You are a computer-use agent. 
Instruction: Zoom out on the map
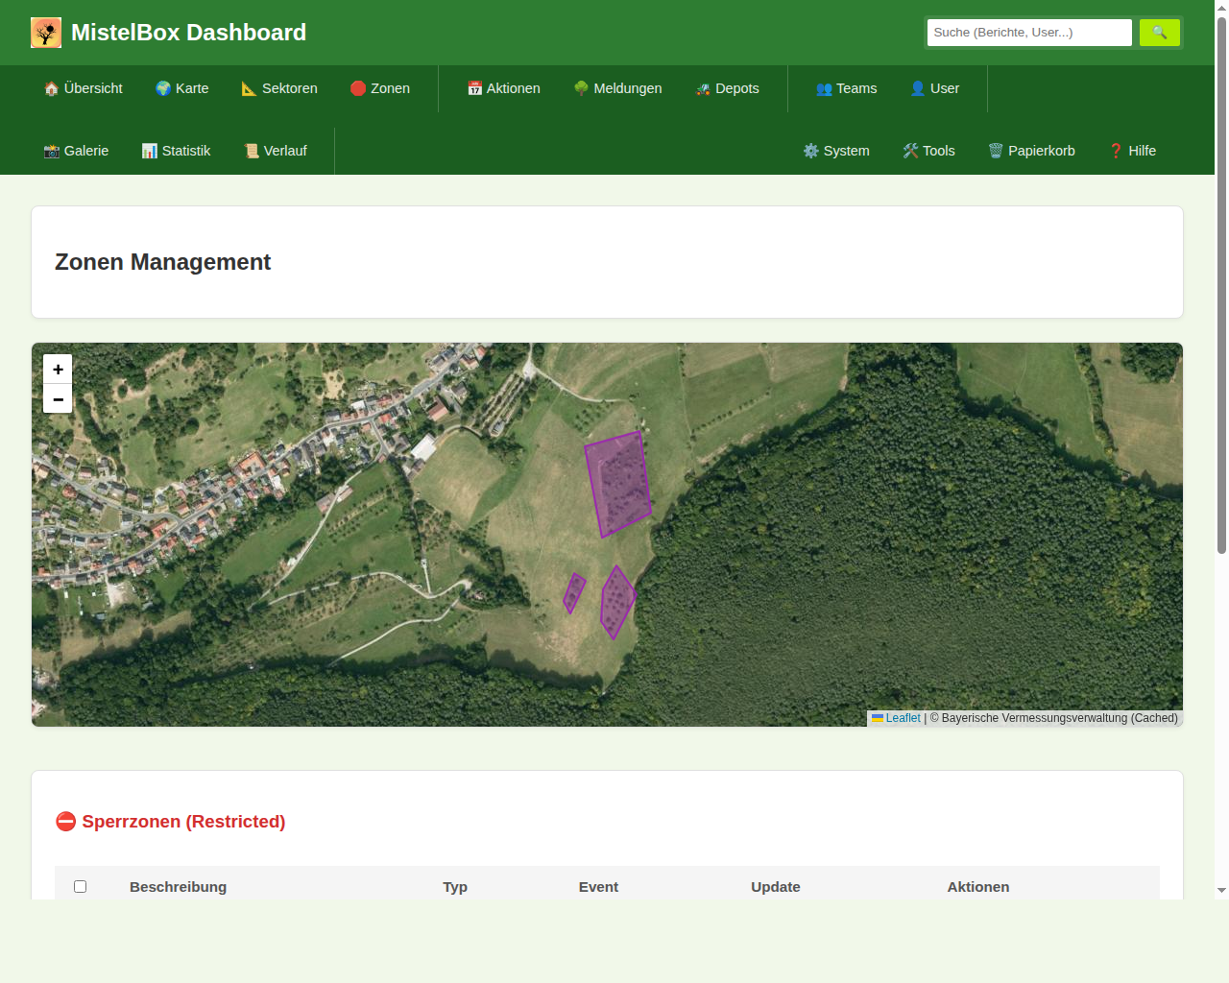pyautogui.click(x=58, y=398)
